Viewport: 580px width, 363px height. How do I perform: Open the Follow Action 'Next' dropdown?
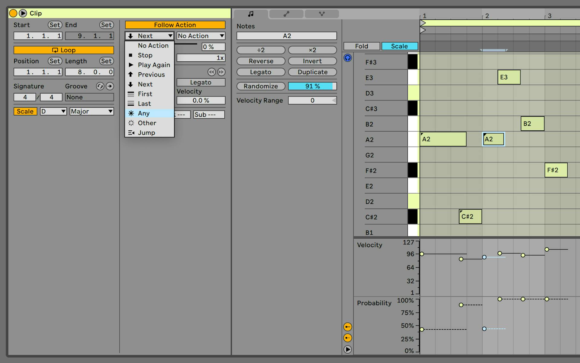pos(149,35)
